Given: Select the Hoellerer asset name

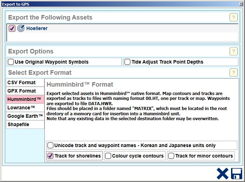Looking at the screenshot, I should [x=37, y=28].
